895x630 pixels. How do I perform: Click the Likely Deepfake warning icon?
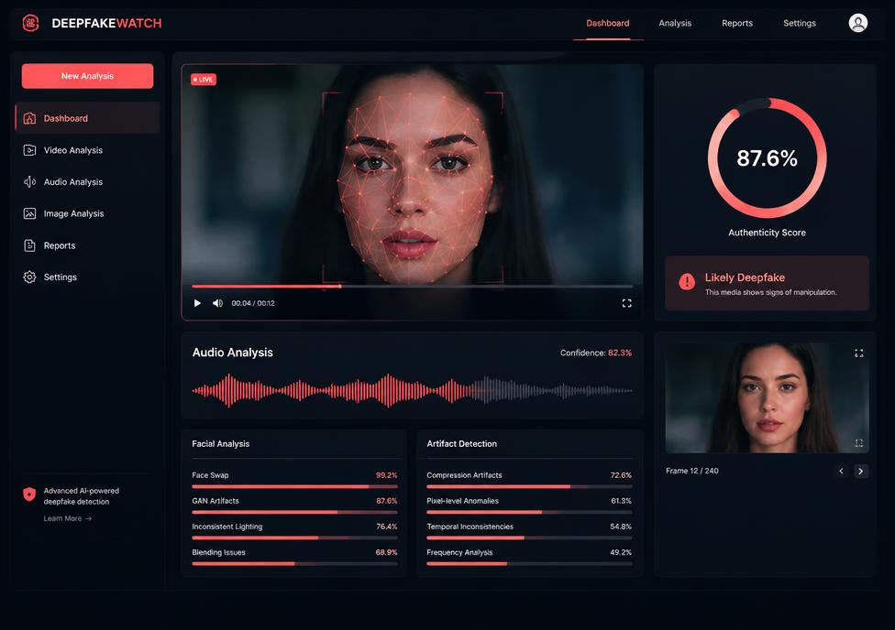(687, 281)
